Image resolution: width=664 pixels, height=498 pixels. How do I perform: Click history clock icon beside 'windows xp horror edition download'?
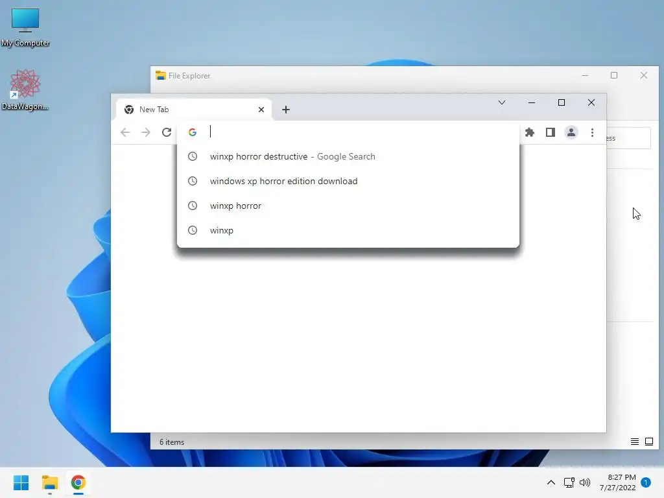(x=192, y=181)
